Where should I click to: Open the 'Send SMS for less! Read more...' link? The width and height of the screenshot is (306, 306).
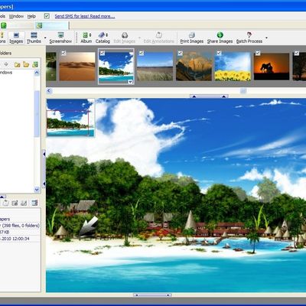(x=85, y=16)
